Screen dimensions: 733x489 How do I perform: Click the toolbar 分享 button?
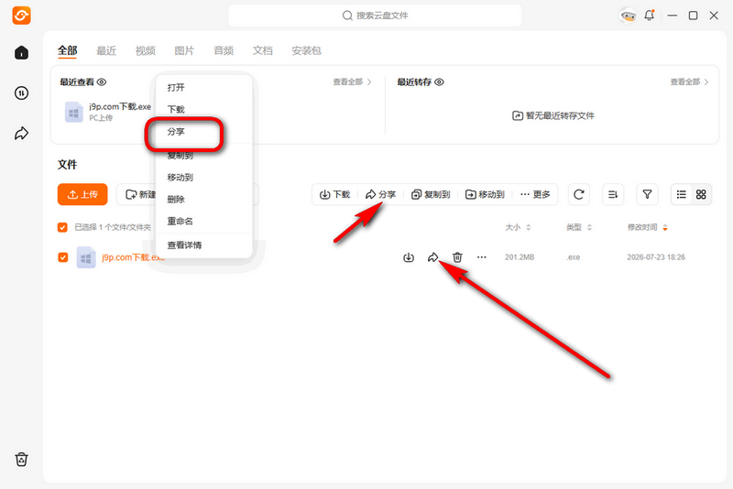(380, 194)
